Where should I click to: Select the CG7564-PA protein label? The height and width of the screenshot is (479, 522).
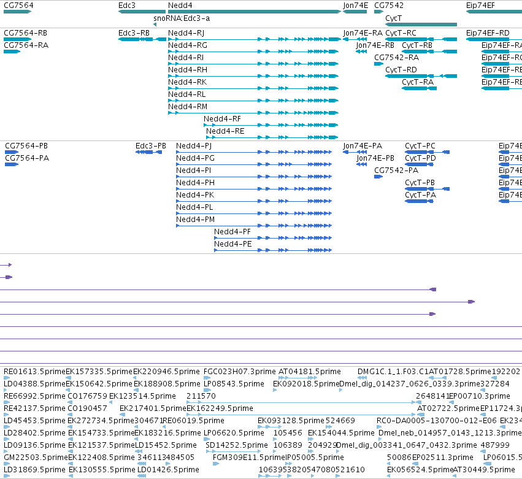(x=27, y=158)
